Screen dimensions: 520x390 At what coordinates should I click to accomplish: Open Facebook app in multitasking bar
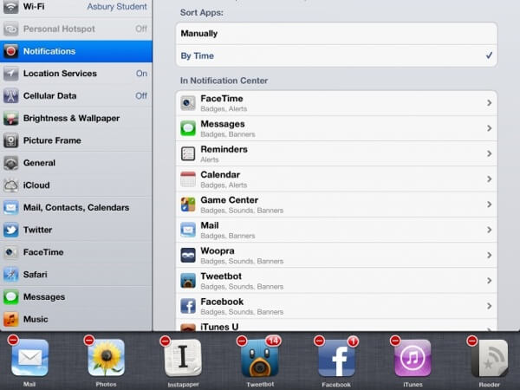[x=336, y=358]
